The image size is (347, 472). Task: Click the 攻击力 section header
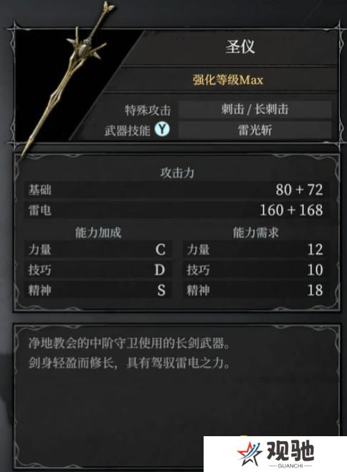[x=177, y=173]
